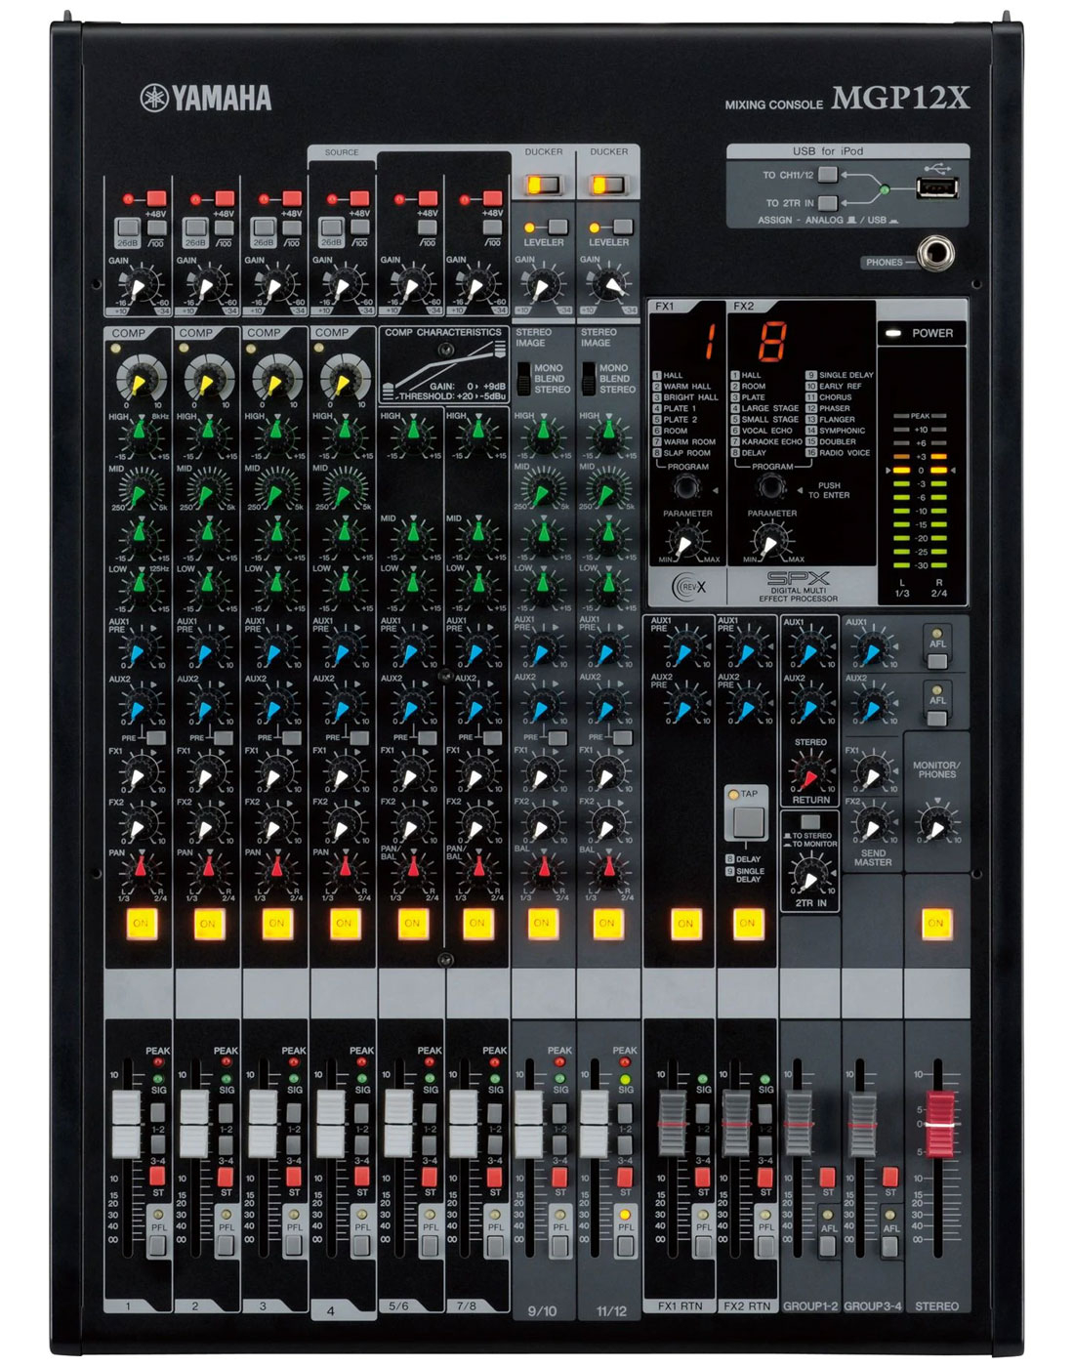
Task: Click the 2TR IN level knob
Action: (810, 877)
